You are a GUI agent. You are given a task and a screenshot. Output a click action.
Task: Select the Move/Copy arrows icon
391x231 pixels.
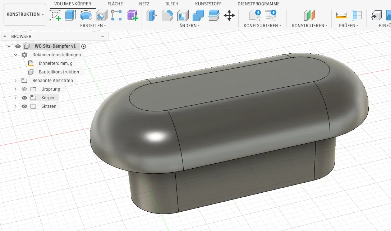click(229, 15)
